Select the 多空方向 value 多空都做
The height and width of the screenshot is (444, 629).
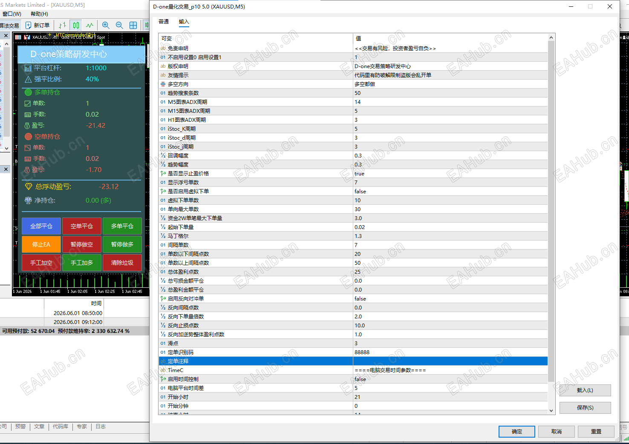450,84
